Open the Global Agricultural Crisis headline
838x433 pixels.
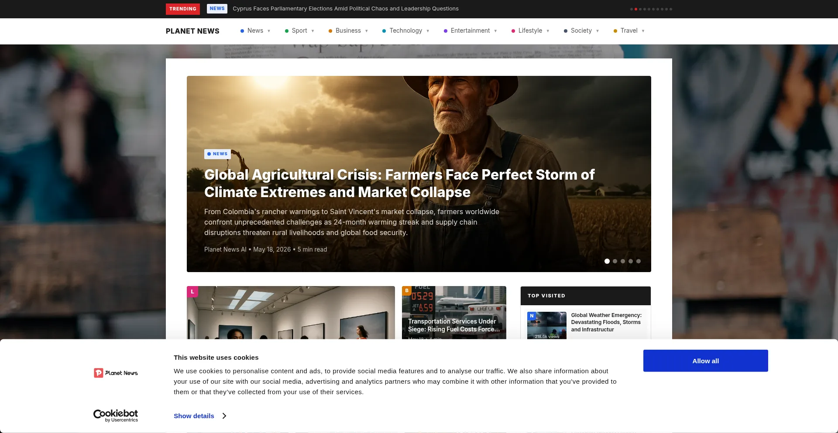point(399,184)
